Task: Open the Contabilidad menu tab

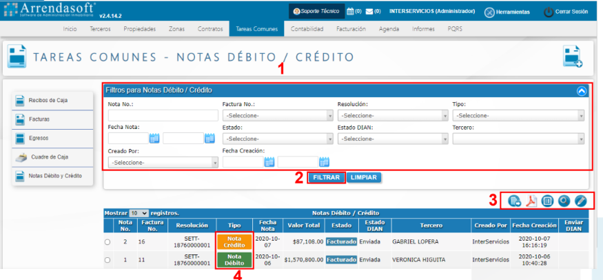Action: pyautogui.click(x=307, y=29)
